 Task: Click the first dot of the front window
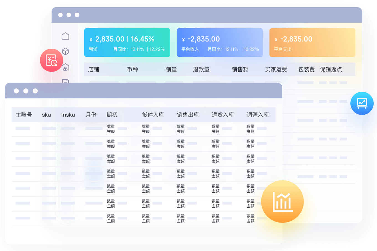[x=16, y=91]
